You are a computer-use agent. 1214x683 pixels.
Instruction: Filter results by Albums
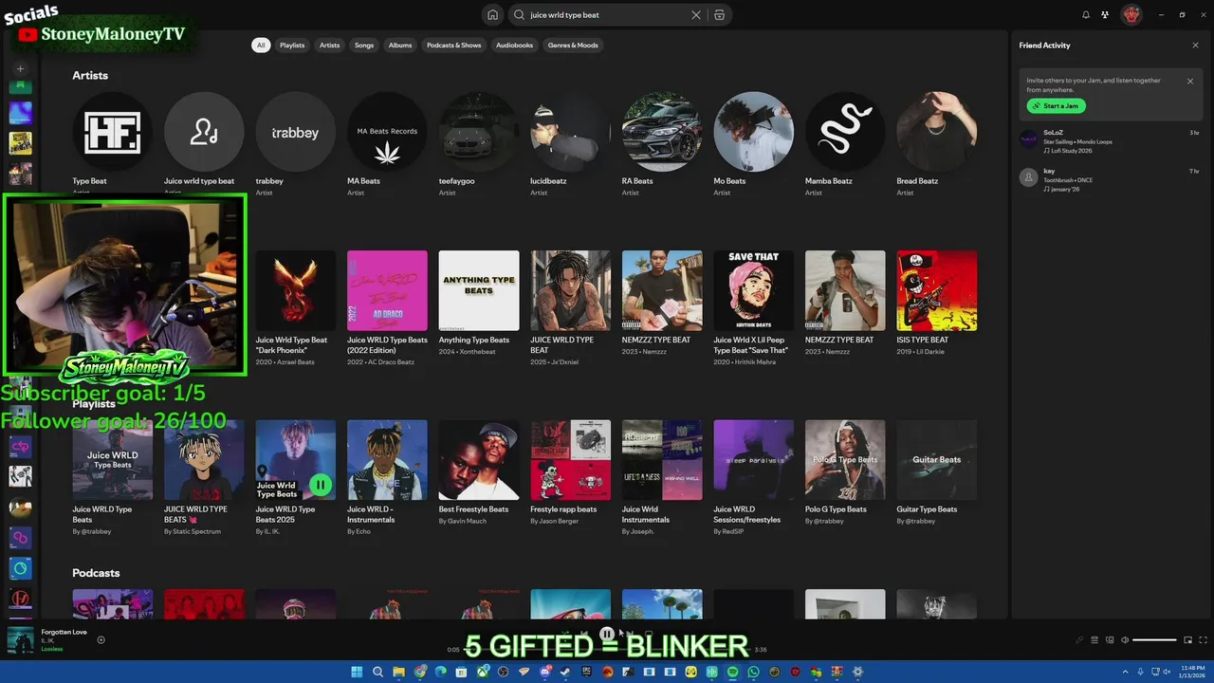coord(400,45)
